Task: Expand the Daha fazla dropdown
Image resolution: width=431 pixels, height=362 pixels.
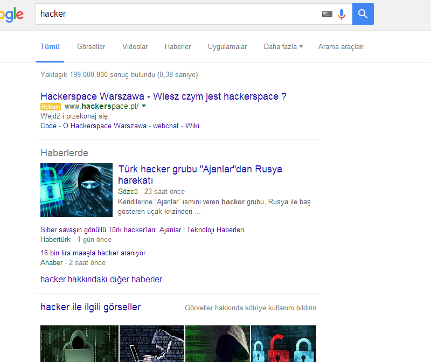Action: pyautogui.click(x=283, y=47)
